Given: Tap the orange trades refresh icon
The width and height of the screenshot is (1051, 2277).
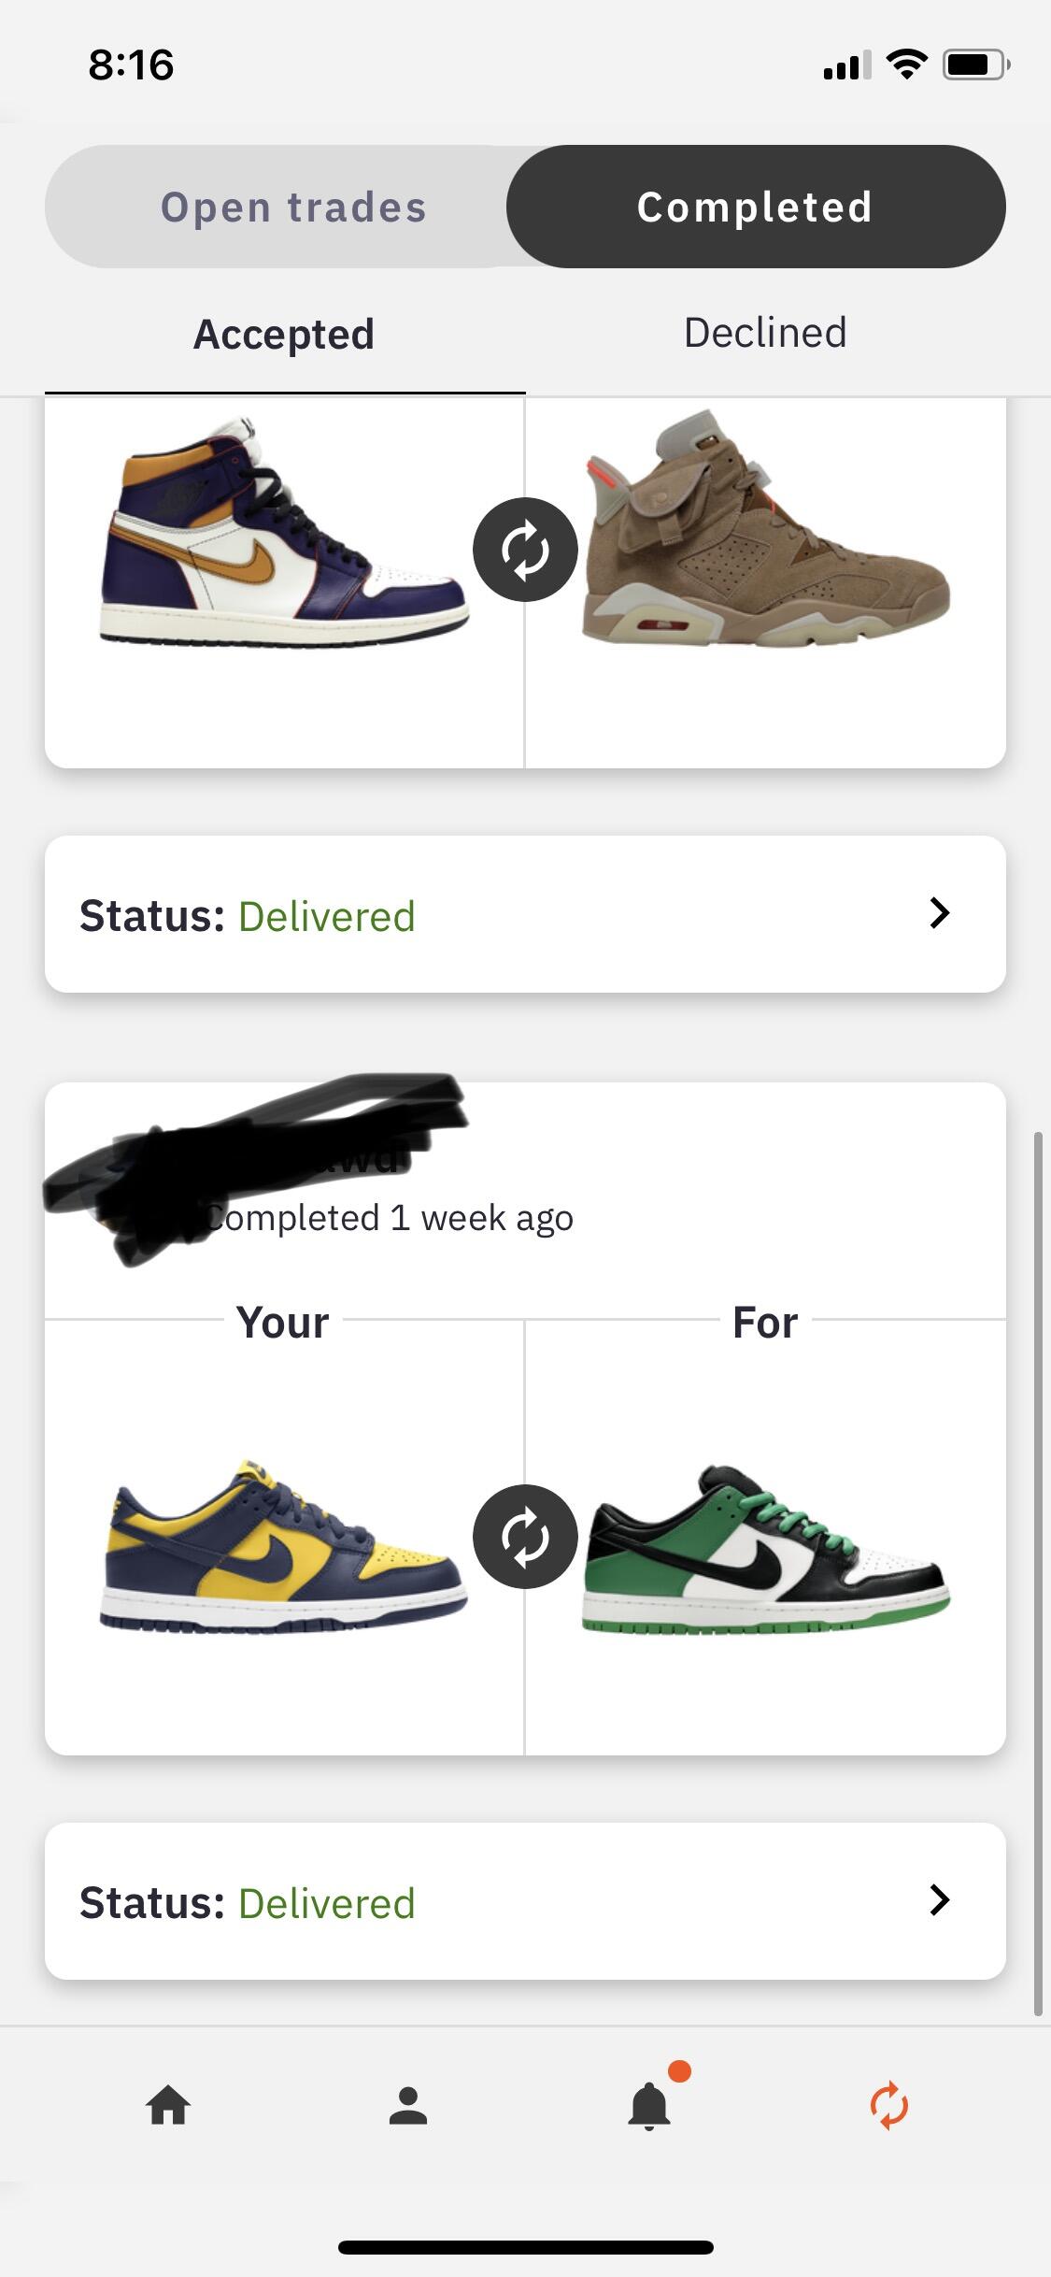Looking at the screenshot, I should pos(888,2107).
